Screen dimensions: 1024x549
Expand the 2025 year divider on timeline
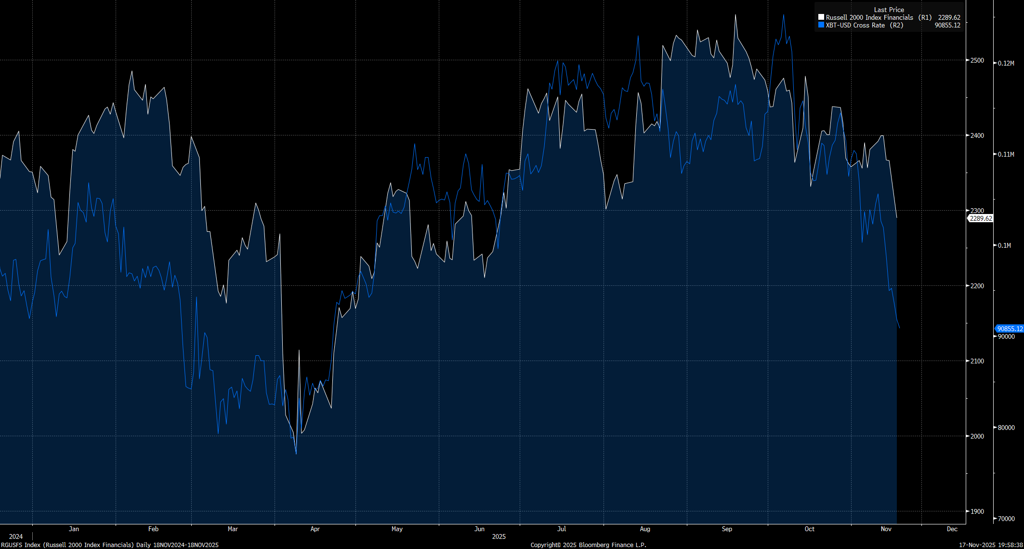pos(499,536)
